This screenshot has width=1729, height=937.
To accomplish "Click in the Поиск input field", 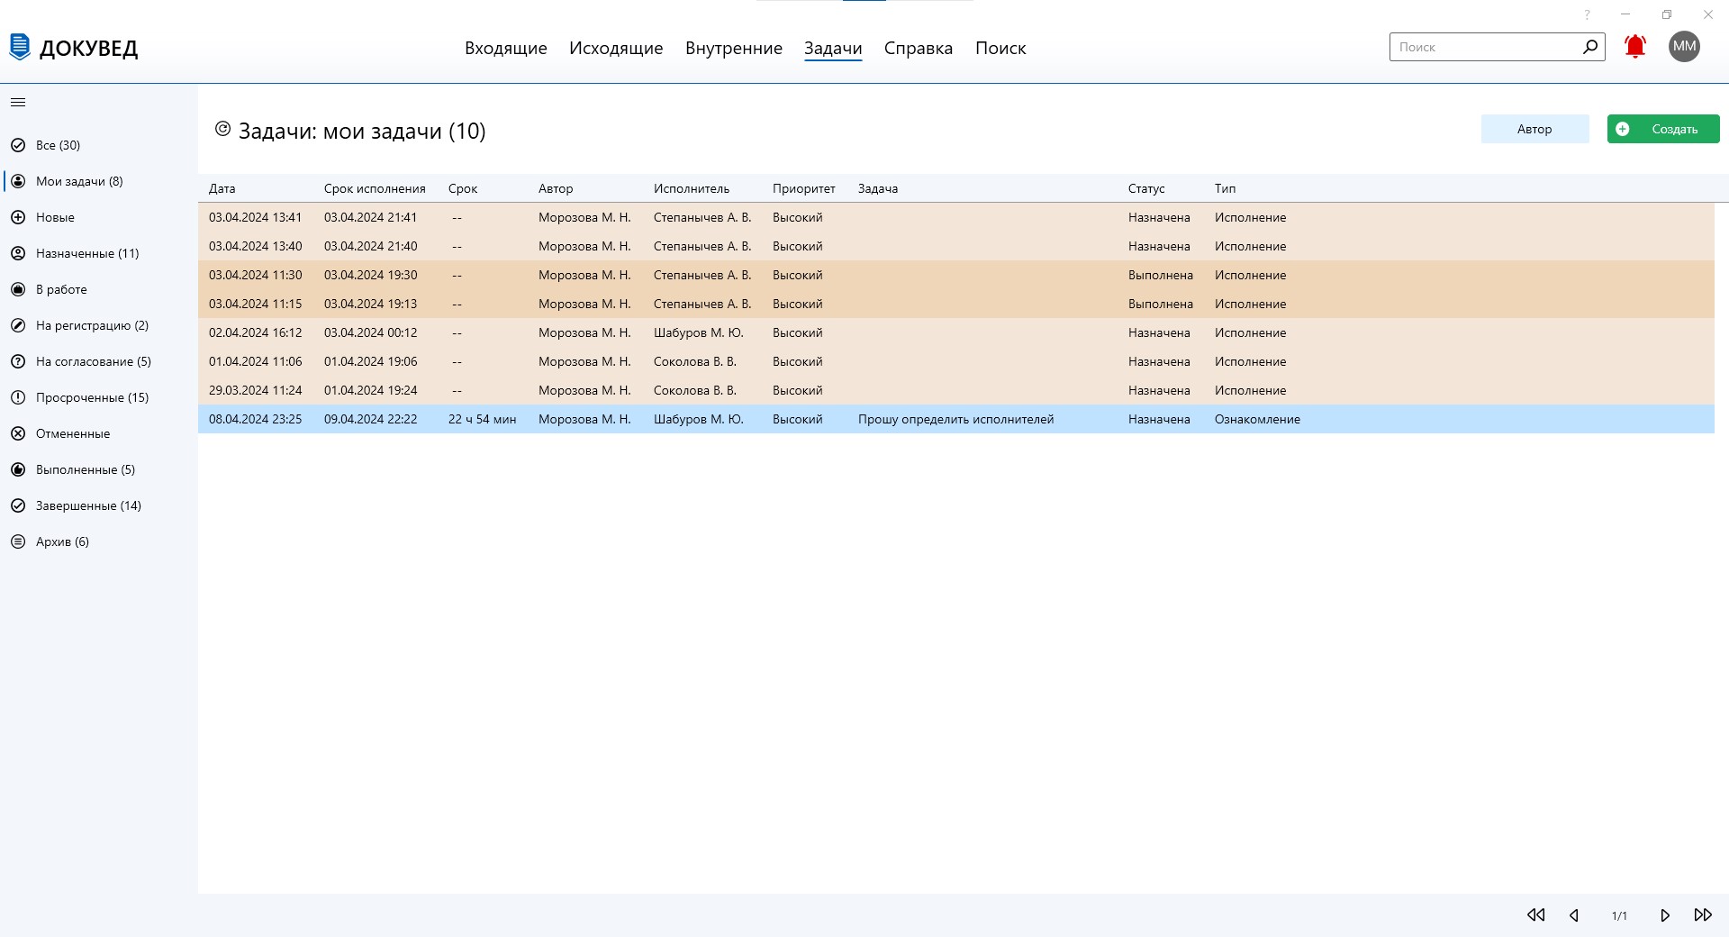I will (1486, 47).
